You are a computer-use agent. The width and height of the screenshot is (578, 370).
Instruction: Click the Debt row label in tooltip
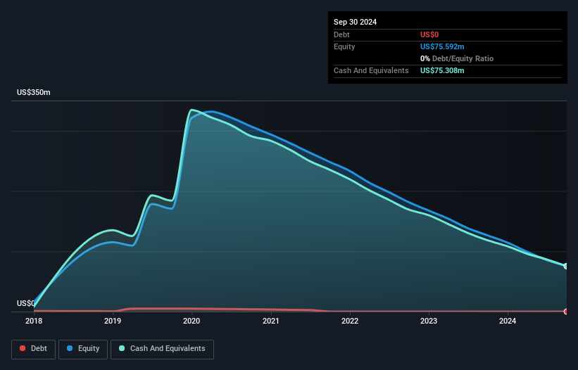(x=341, y=34)
